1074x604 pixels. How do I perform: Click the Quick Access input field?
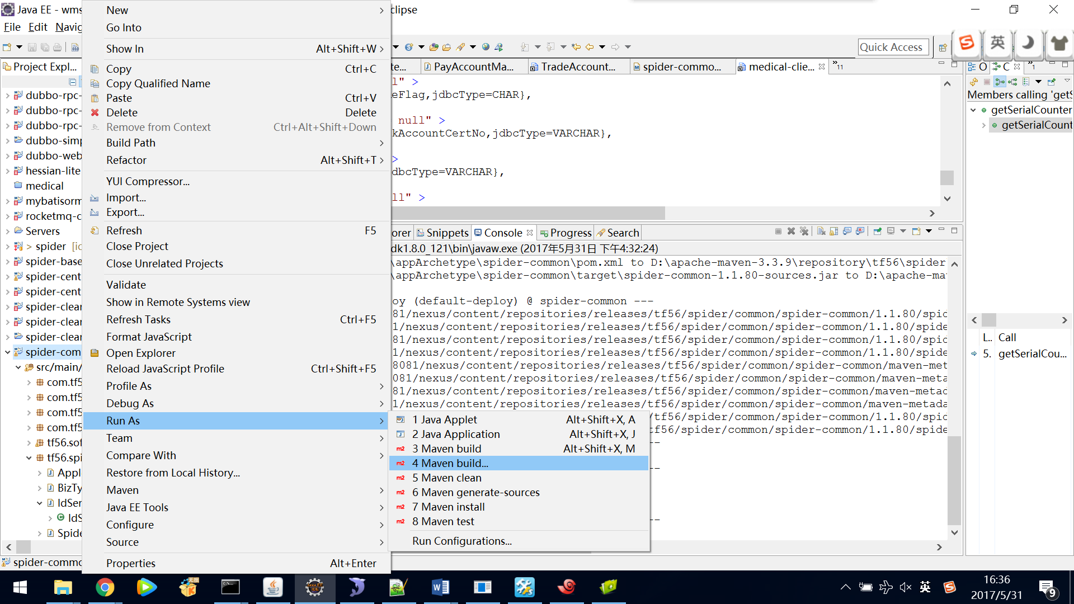coord(893,46)
